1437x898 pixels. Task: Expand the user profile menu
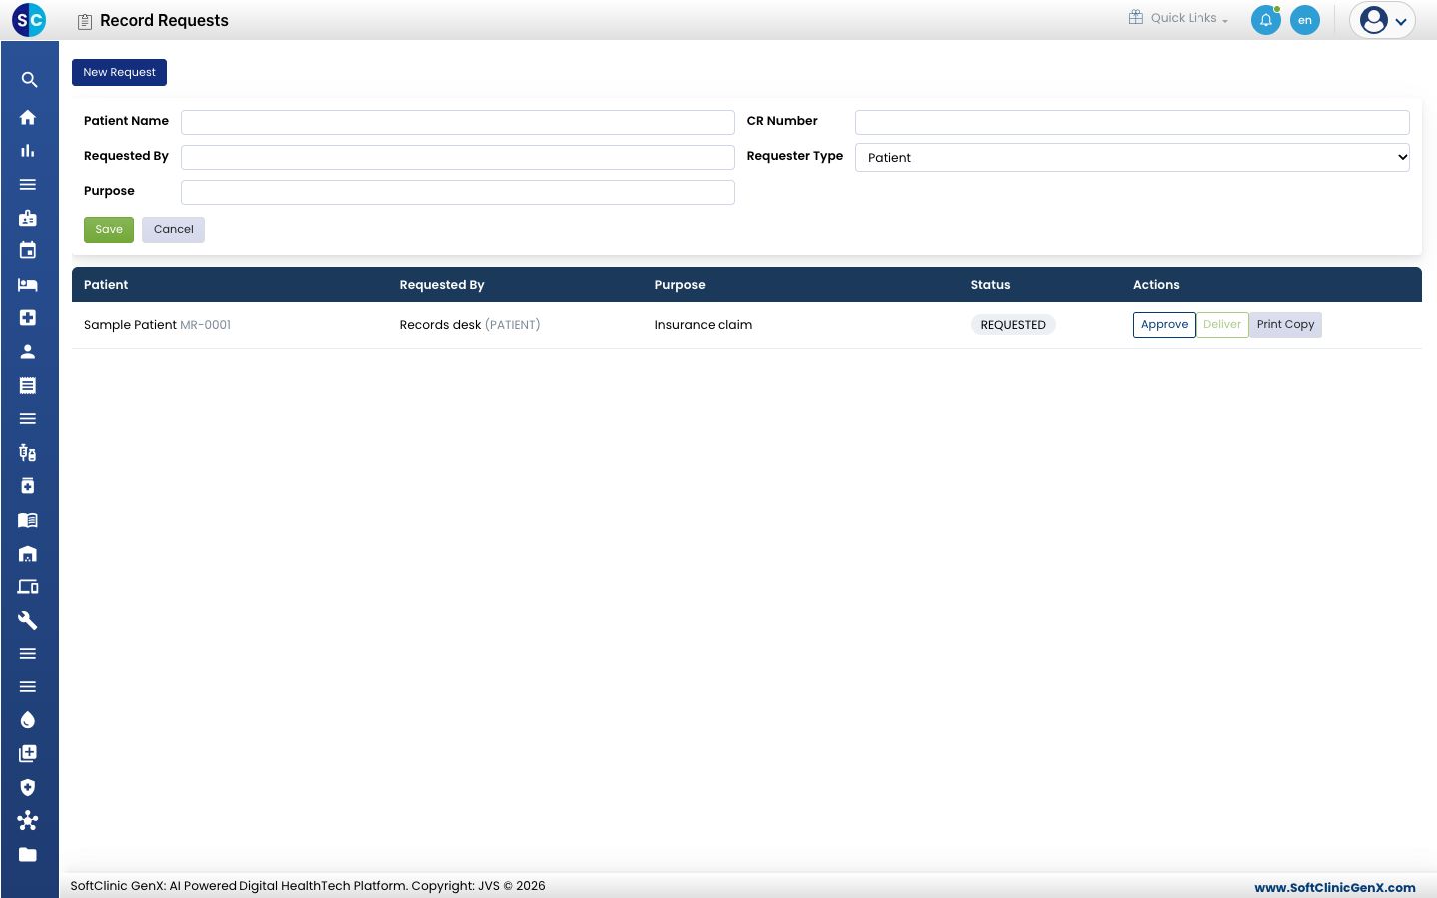1382,20
